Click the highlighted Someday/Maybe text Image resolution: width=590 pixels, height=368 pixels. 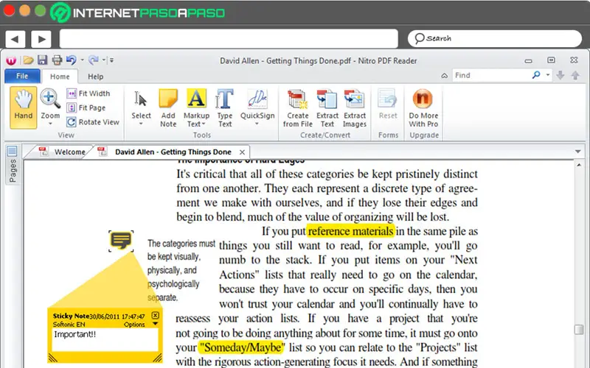(x=243, y=347)
